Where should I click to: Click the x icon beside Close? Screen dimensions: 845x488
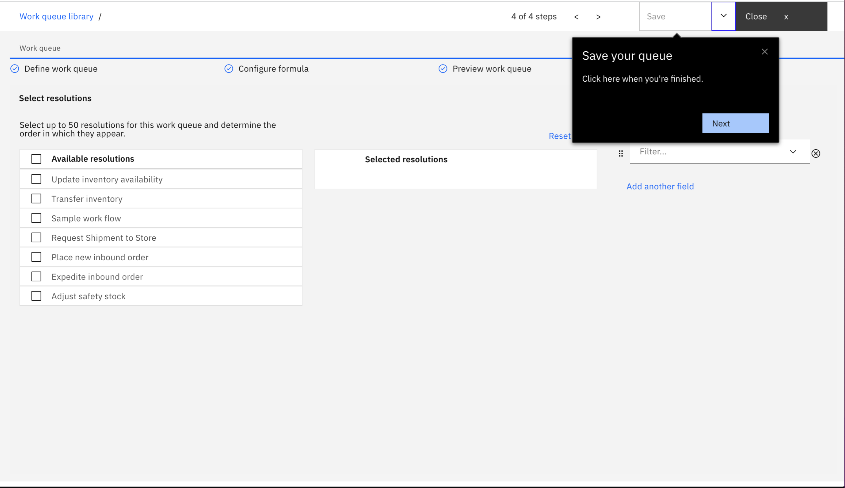pyautogui.click(x=786, y=17)
